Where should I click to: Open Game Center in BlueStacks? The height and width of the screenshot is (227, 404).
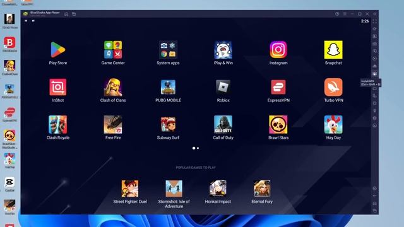pos(113,50)
